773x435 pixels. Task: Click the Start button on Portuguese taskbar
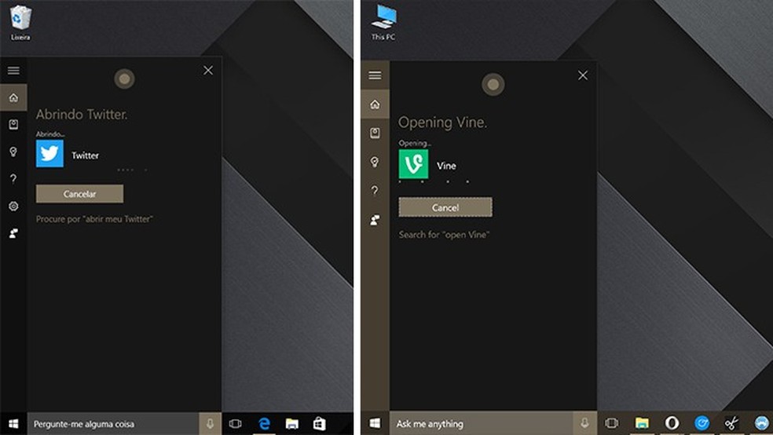point(13,424)
